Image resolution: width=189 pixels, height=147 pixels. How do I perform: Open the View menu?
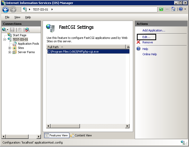coord(17,17)
